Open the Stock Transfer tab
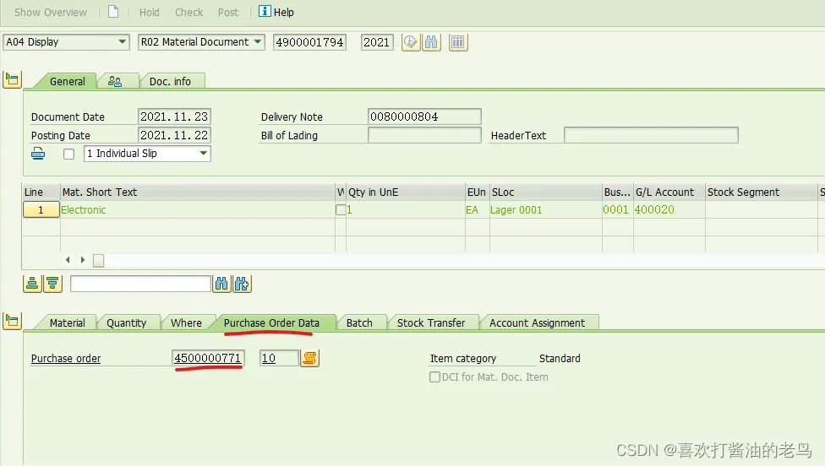This screenshot has width=825, height=466. coord(431,322)
